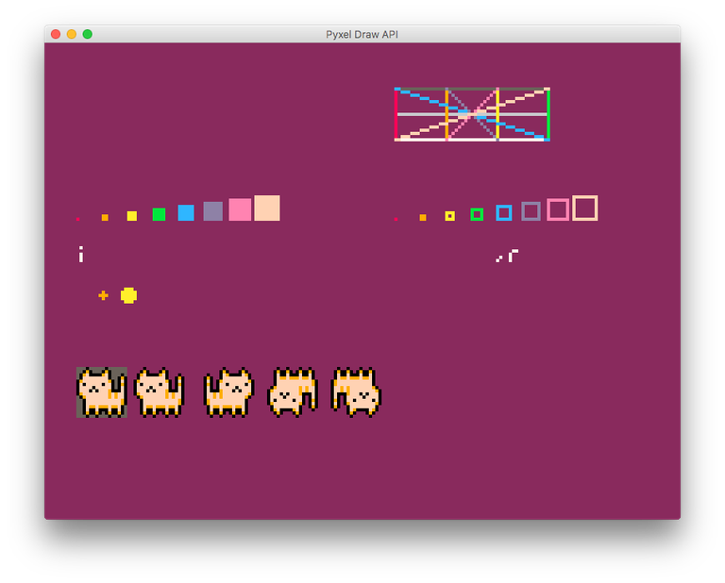The height and width of the screenshot is (583, 725).
Task: Click the small orange square in filled row
Action: point(105,218)
